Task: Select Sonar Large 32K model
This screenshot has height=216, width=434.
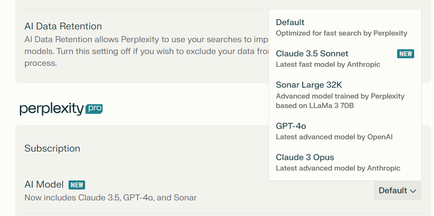Action: [309, 85]
